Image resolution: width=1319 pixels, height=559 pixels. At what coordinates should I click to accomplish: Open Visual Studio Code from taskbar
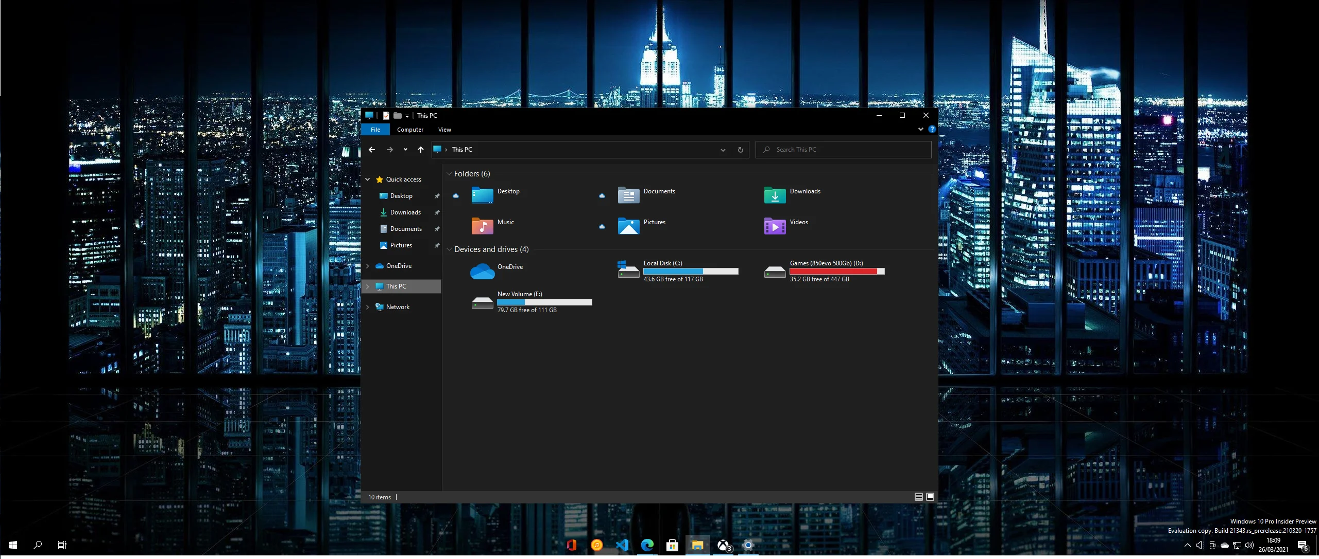[622, 545]
